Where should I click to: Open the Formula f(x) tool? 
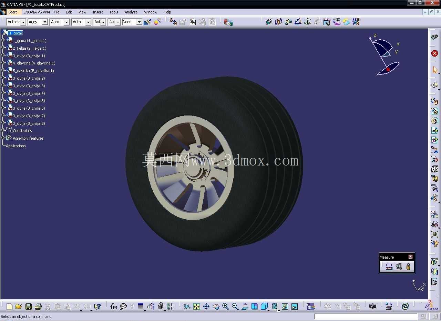tap(114, 307)
